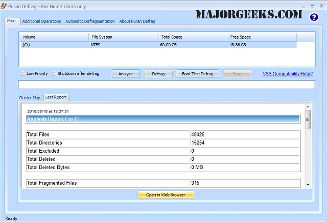Click the Total Files label in the report
Viewport: 327px width, 222px height.
pyautogui.click(x=38, y=134)
